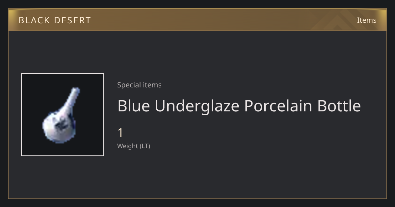Viewport: 395px width, 207px height.
Task: Click the word Bottle in item title
Action: 339,106
